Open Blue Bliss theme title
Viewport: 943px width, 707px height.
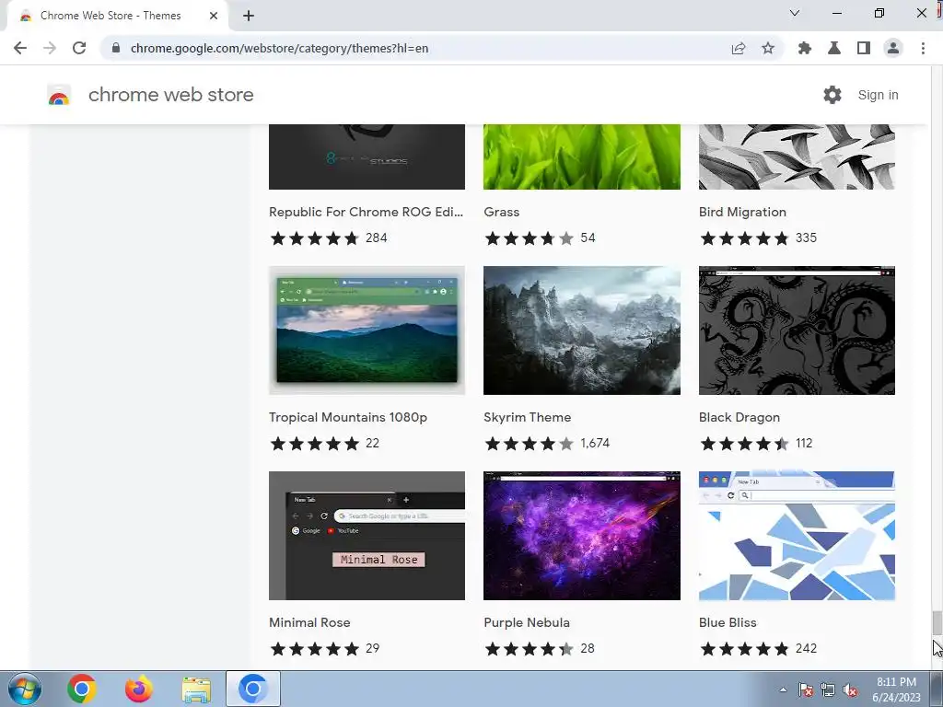pyautogui.click(x=728, y=622)
